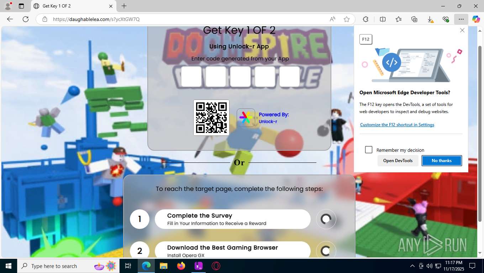This screenshot has height=273, width=484.
Task: Click the second code digit box
Action: pos(216,76)
